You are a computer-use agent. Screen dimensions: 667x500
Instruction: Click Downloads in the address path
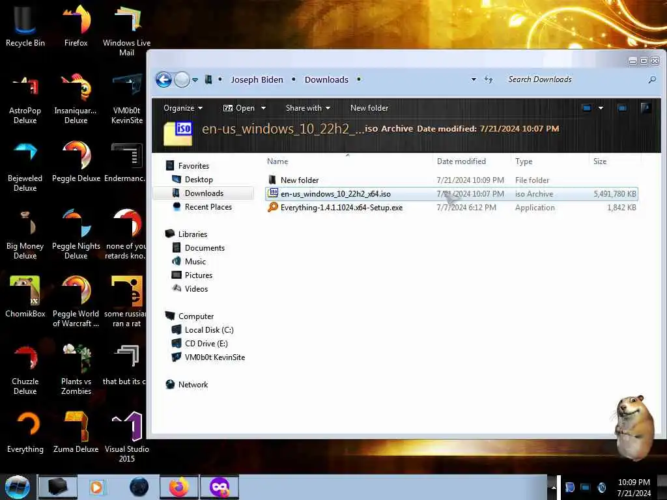click(326, 79)
